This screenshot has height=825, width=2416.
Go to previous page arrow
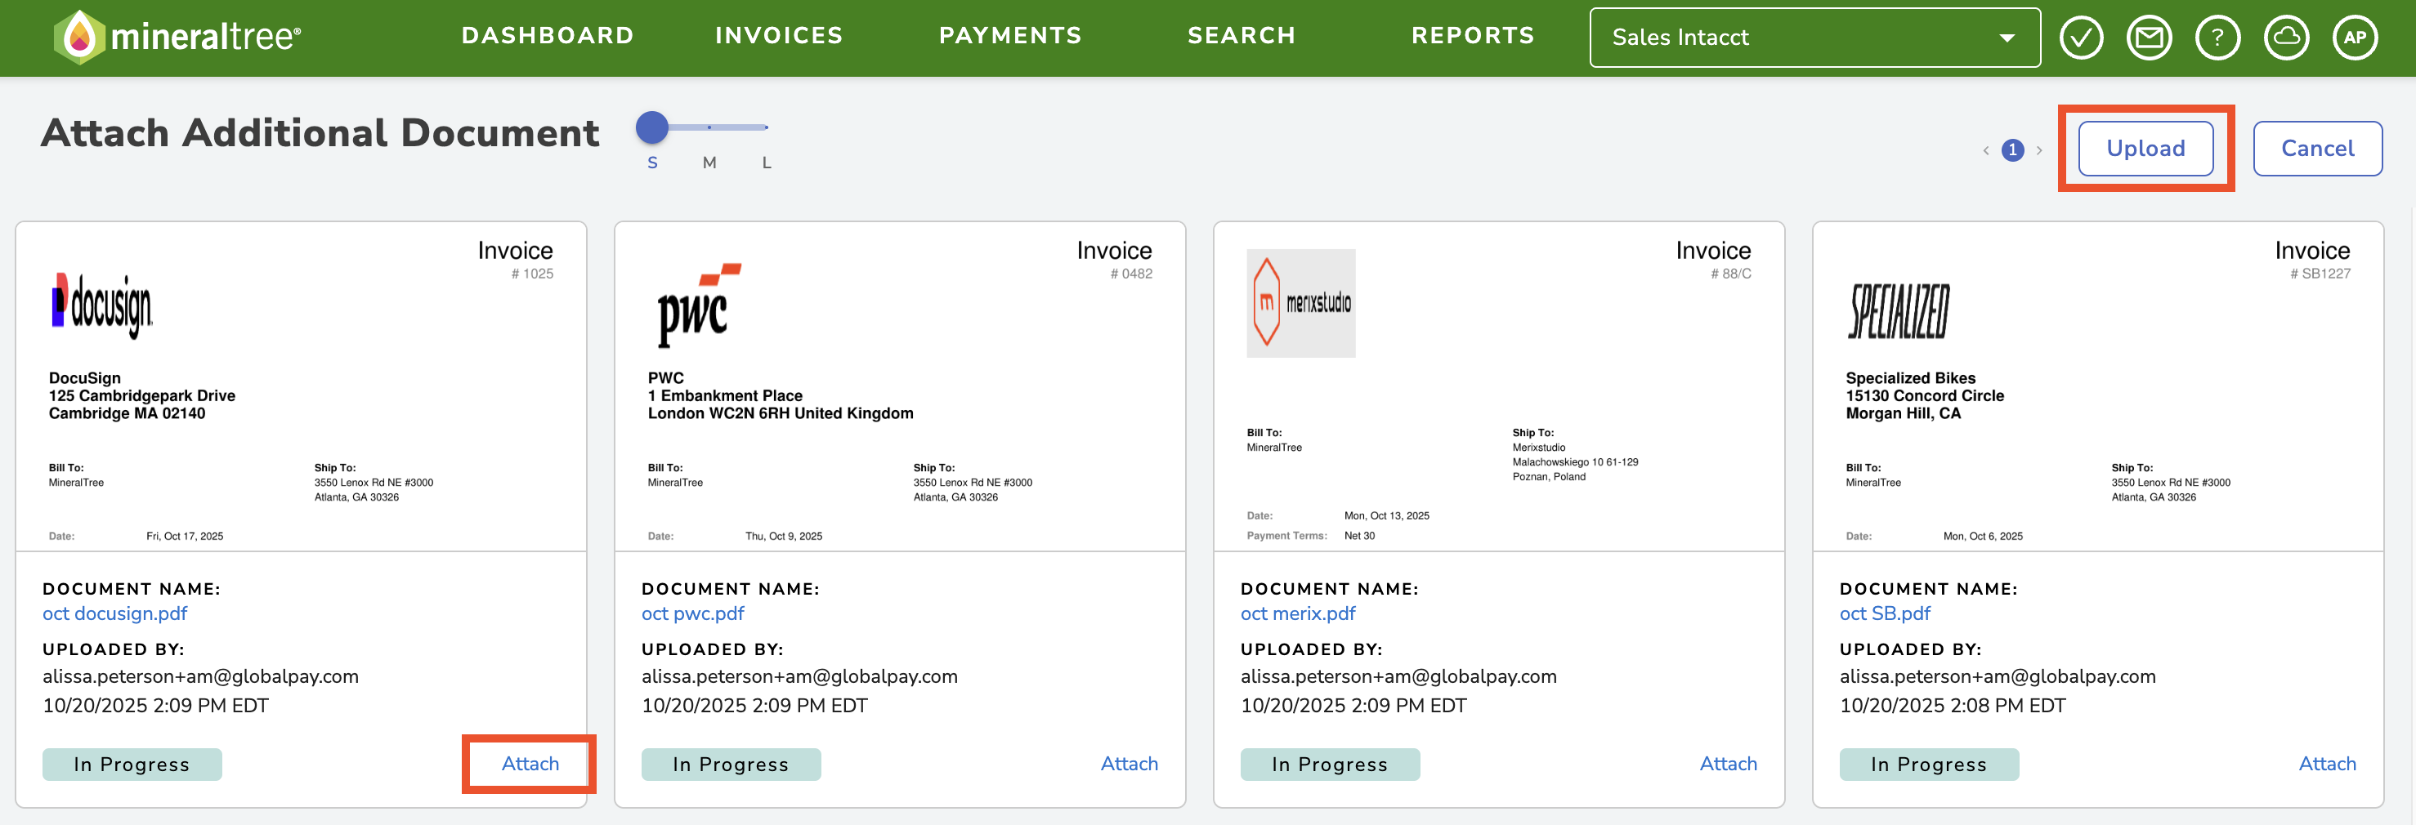click(x=1985, y=150)
